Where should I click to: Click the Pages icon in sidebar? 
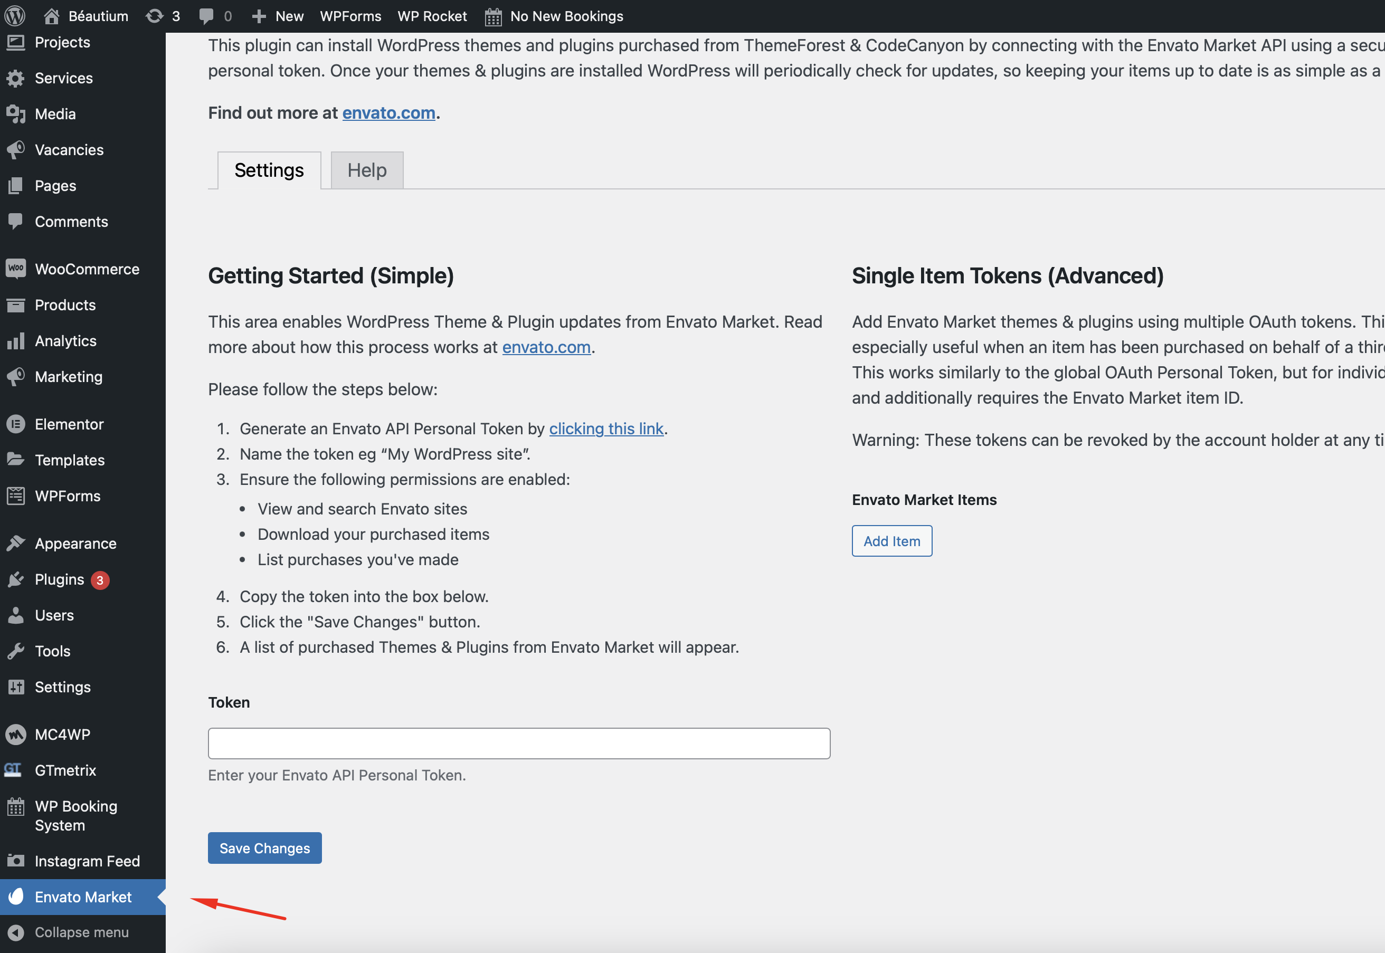click(15, 186)
